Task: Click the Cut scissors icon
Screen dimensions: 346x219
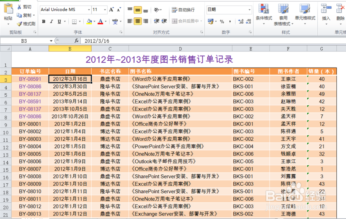Action: [x=19, y=7]
